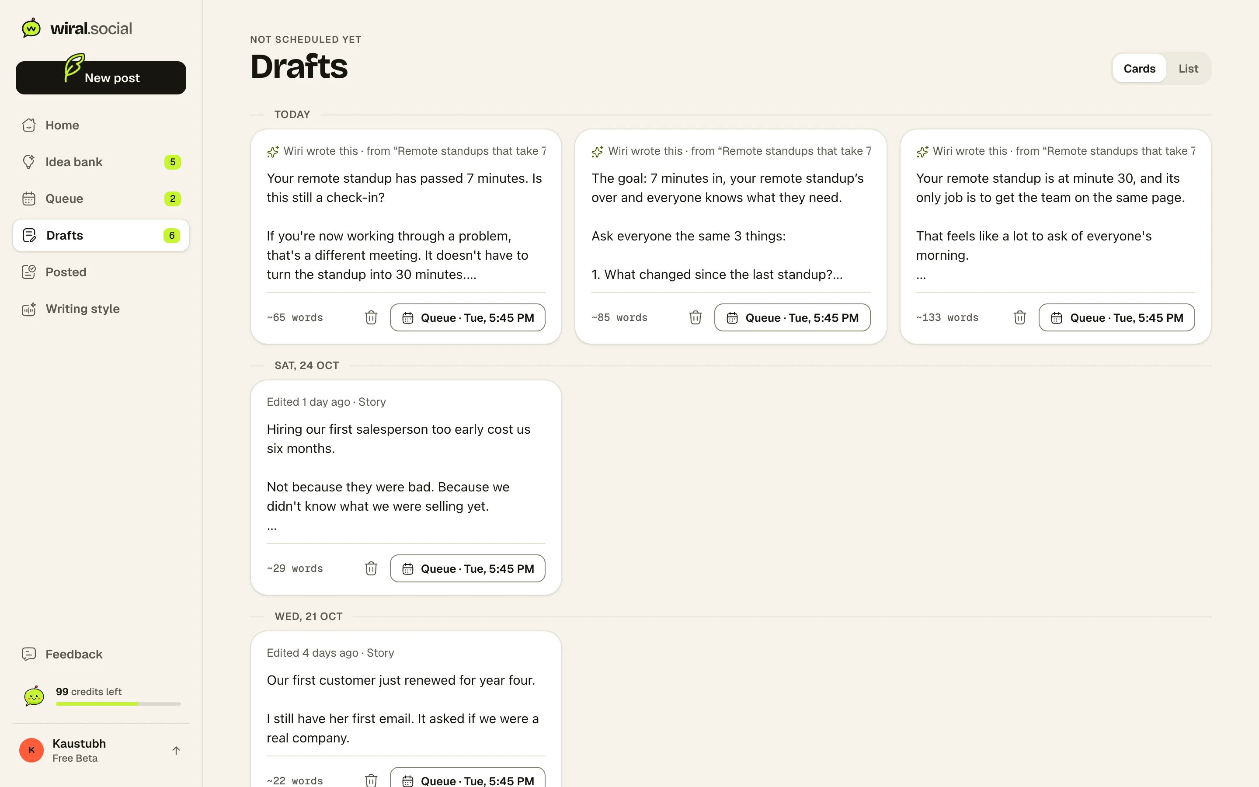Click the Queue calendar icon in sidebar
Viewport: 1259px width, 787px height.
coord(29,198)
